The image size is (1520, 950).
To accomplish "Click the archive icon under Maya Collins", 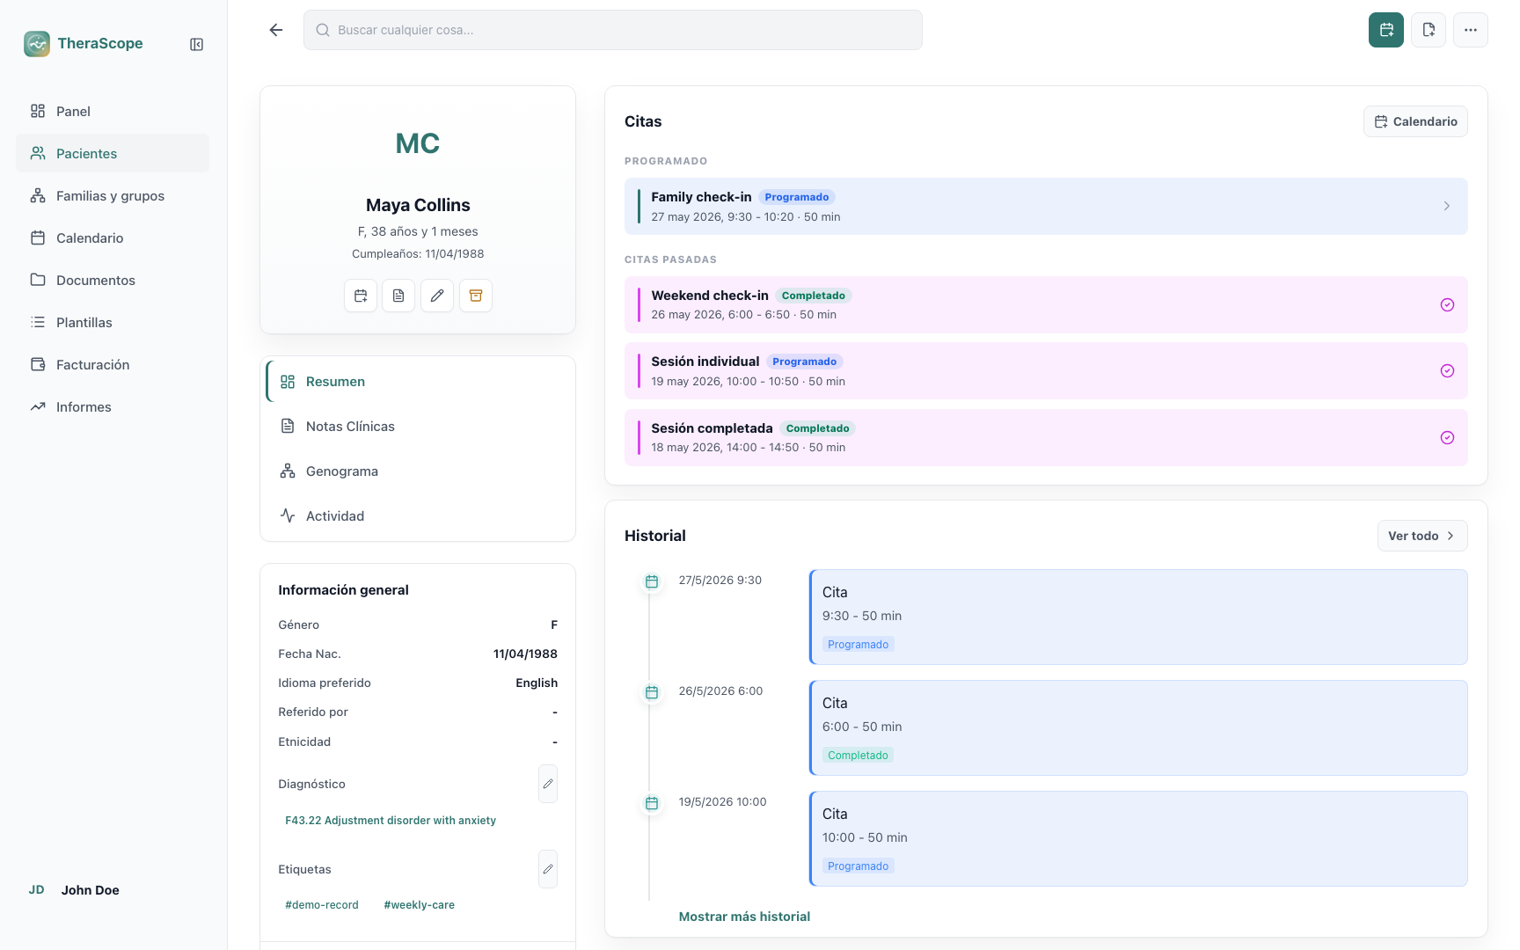I will click(476, 296).
